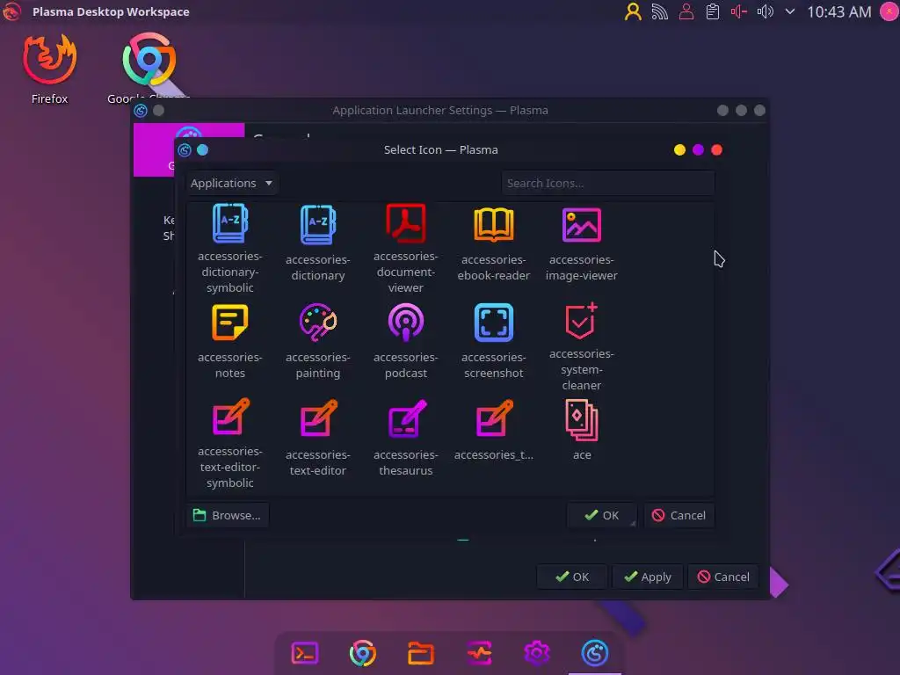Choose the accessories-image-viewer icon
900x675 pixels.
point(582,224)
